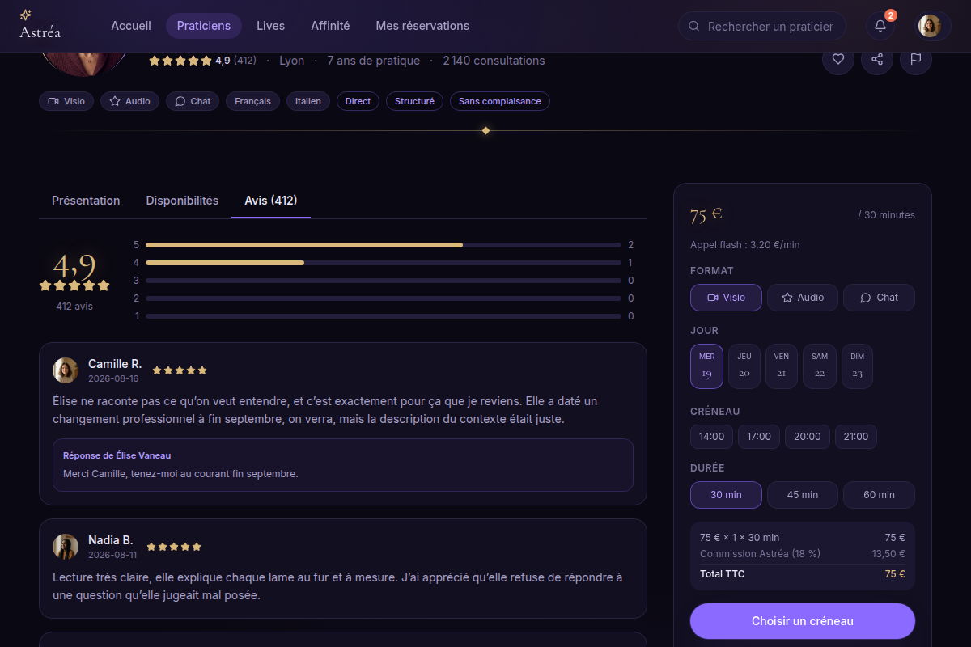The width and height of the screenshot is (971, 647).
Task: Click the Italien language tag
Action: (308, 101)
